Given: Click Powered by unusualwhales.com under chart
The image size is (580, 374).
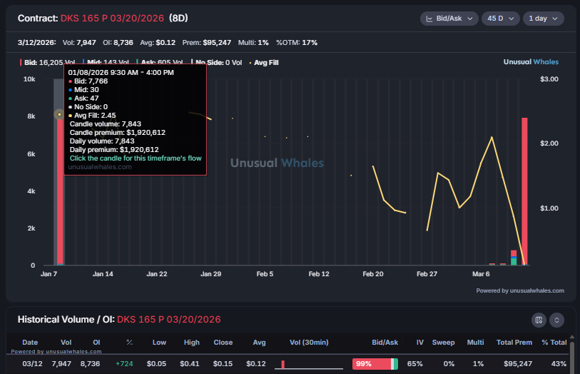Looking at the screenshot, I should tap(520, 290).
